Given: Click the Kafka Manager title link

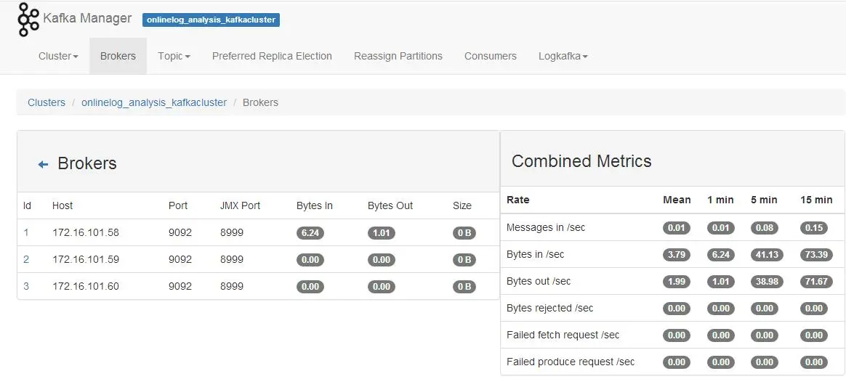Looking at the screenshot, I should coord(87,18).
